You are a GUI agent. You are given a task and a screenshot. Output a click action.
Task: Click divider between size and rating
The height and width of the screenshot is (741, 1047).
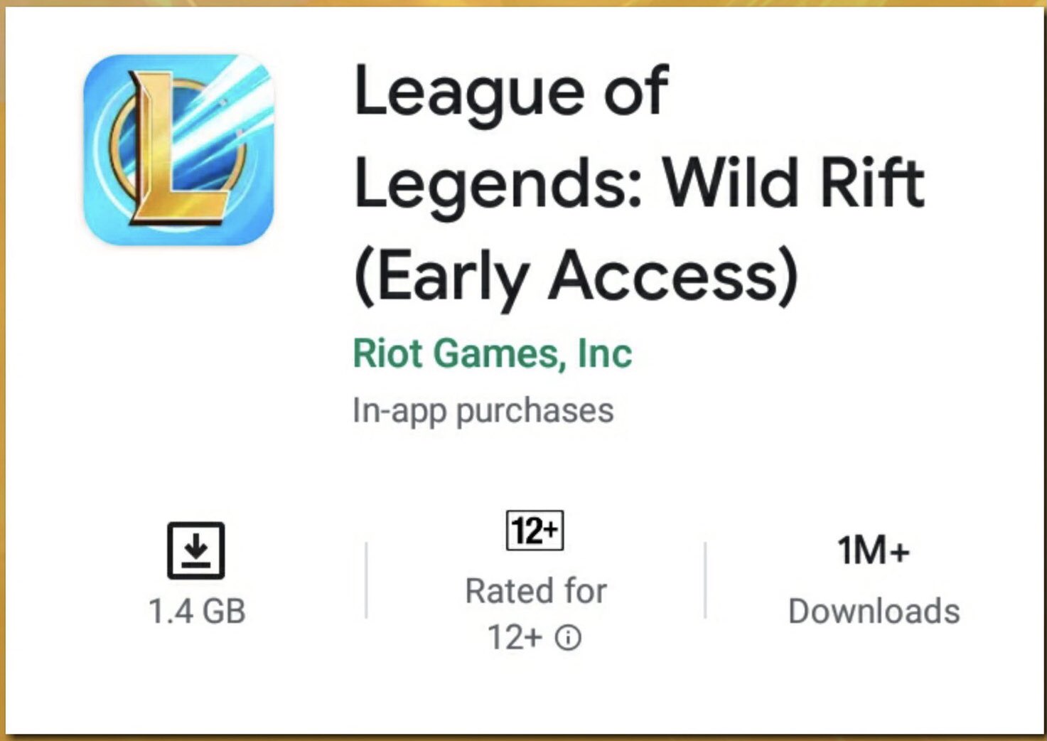(x=366, y=580)
